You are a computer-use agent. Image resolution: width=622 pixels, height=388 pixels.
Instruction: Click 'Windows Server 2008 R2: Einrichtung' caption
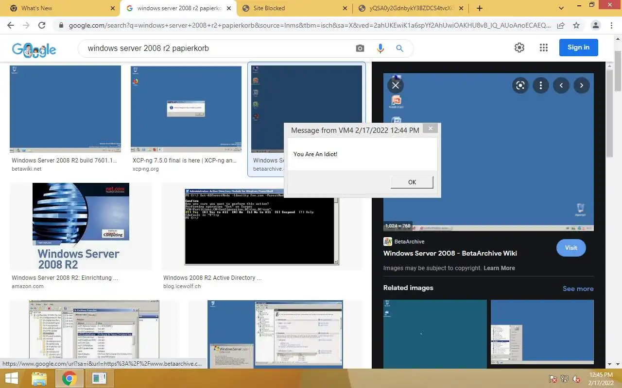(65, 278)
